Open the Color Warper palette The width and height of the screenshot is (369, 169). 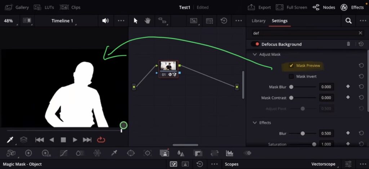pyautogui.click(x=97, y=153)
